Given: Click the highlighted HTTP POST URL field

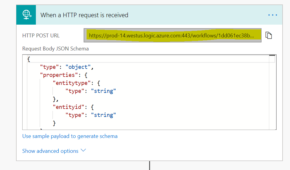Looking at the screenshot, I should [x=172, y=36].
